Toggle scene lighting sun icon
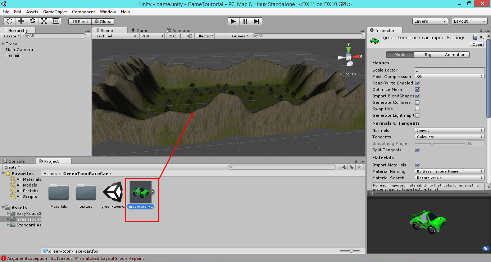The height and width of the screenshot is (262, 491). 181,36
